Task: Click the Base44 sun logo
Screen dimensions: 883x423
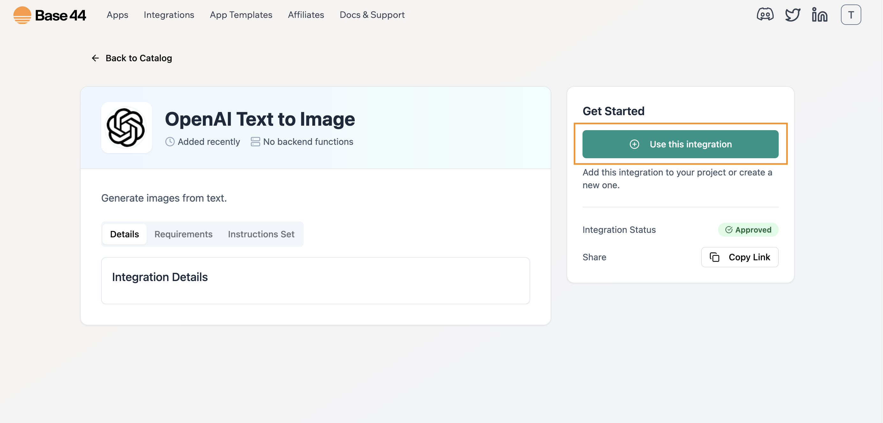Action: tap(22, 15)
